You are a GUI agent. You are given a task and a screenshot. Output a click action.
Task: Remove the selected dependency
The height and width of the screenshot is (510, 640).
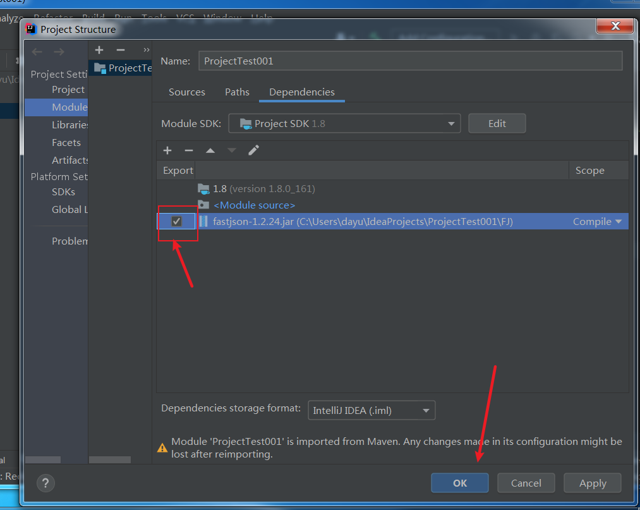coord(188,150)
